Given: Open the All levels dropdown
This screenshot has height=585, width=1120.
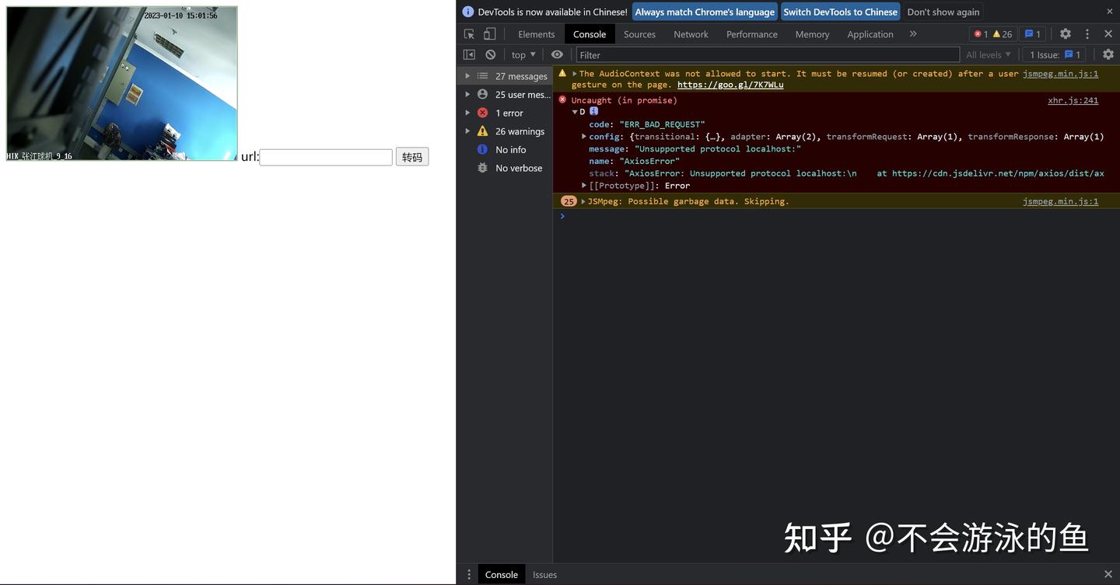Looking at the screenshot, I should 989,54.
